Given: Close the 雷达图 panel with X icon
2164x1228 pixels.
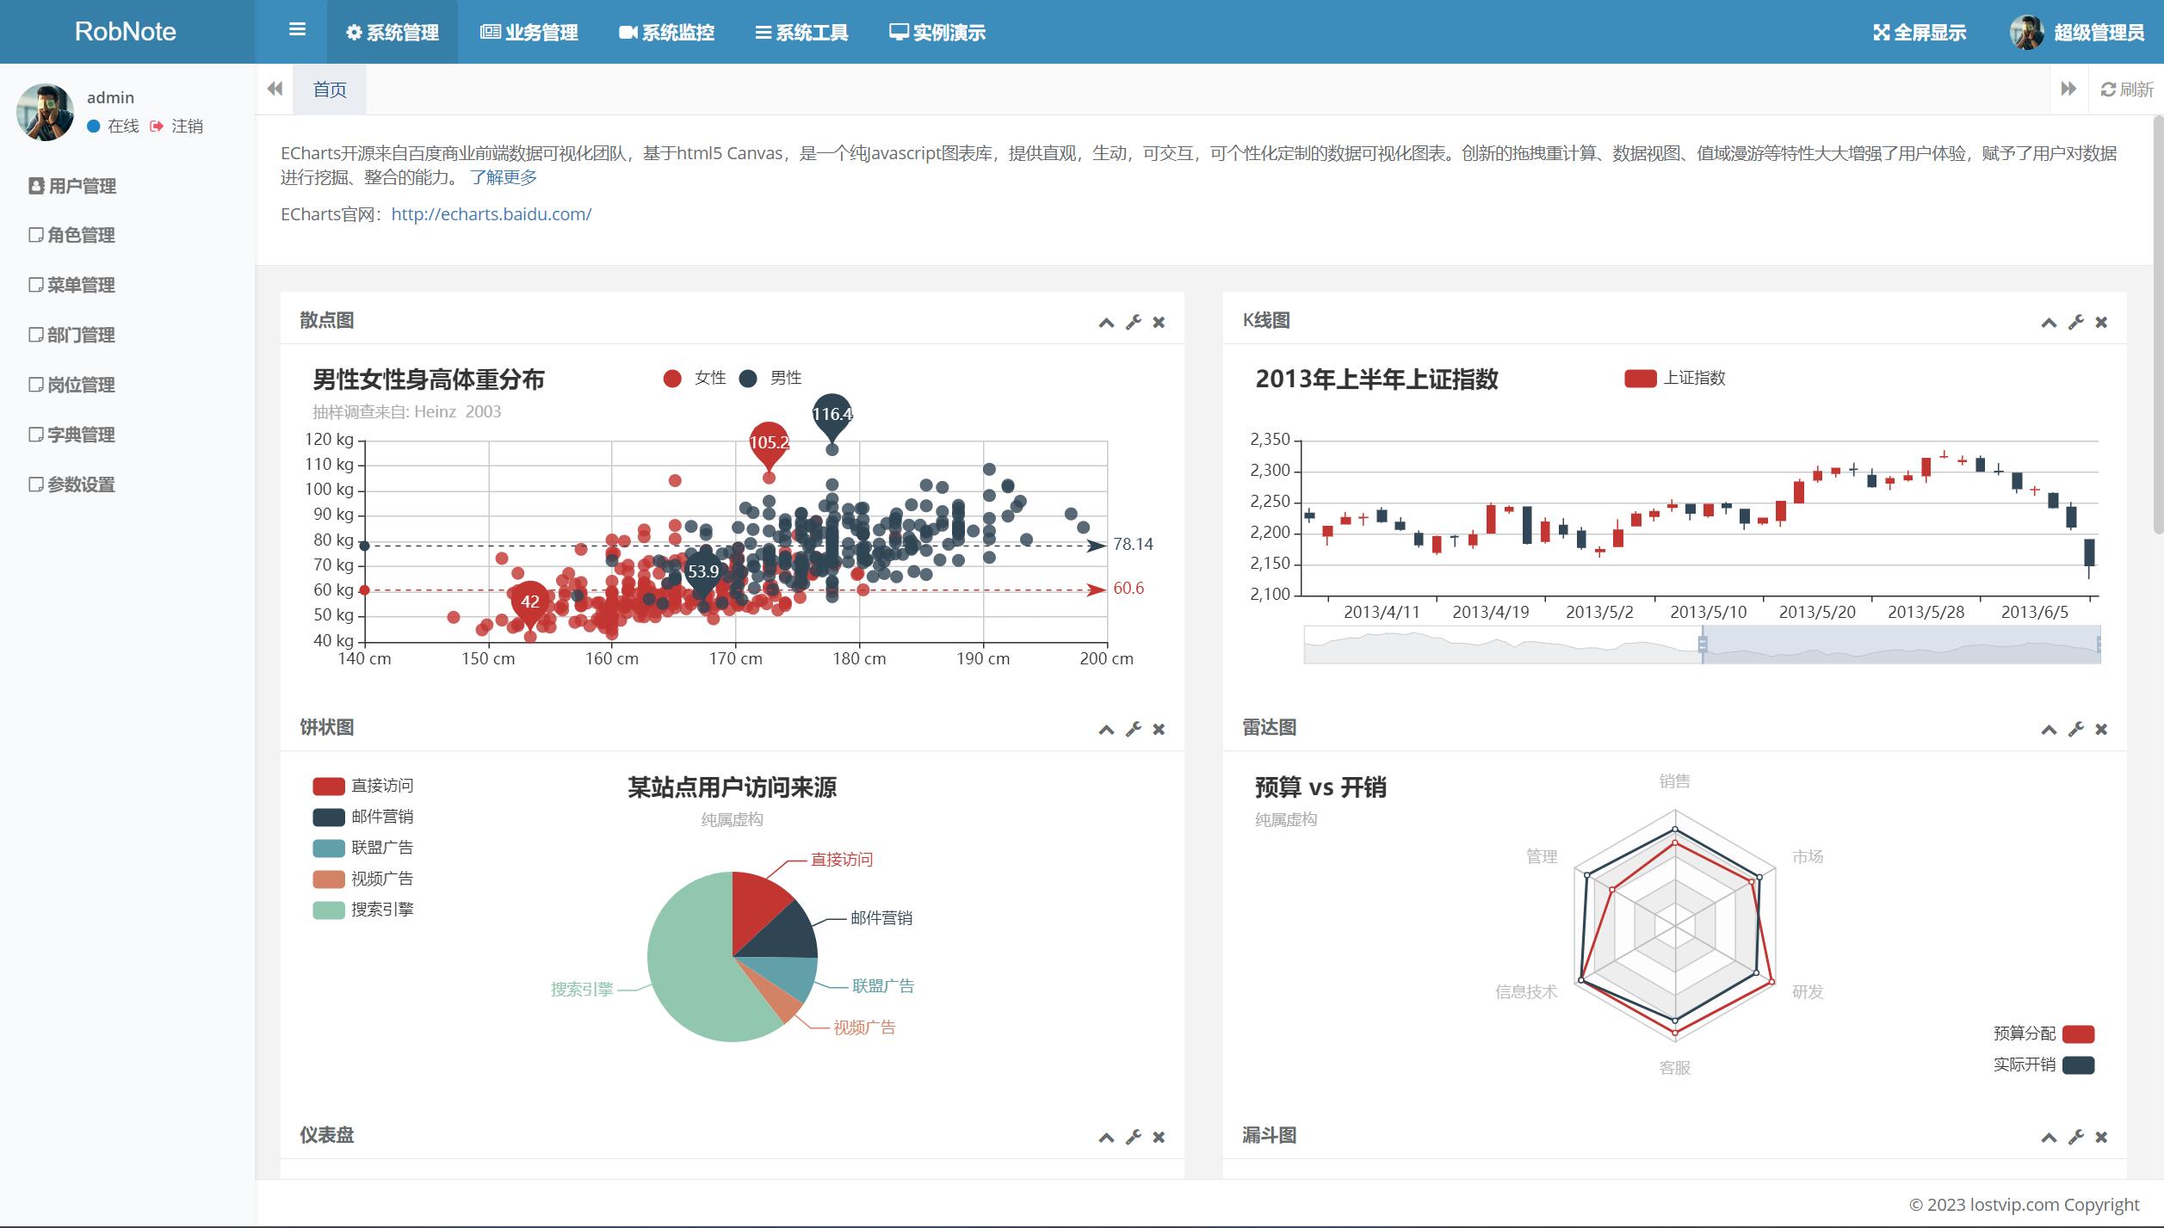Looking at the screenshot, I should 2101,730.
